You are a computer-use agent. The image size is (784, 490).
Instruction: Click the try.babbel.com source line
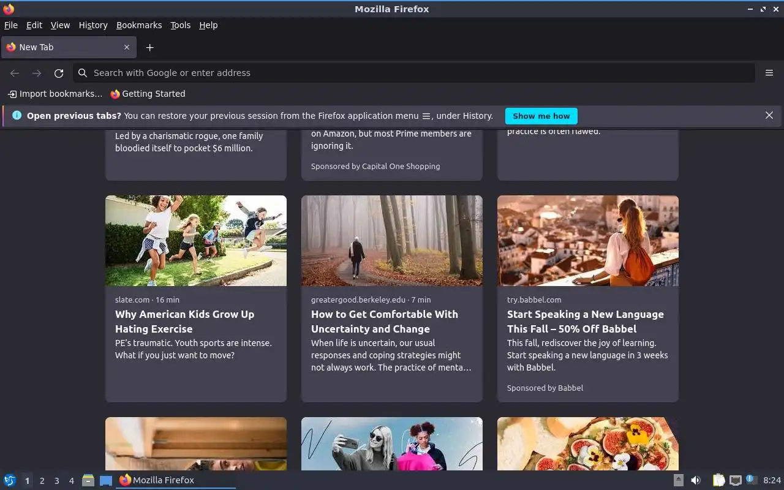click(534, 300)
